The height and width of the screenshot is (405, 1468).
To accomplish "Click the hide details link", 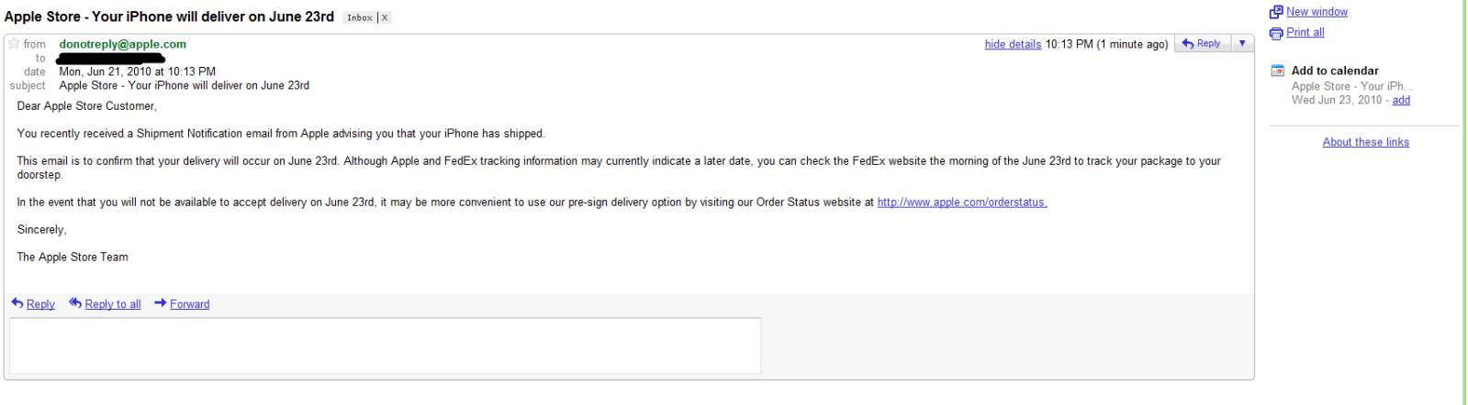I will [x=1013, y=44].
